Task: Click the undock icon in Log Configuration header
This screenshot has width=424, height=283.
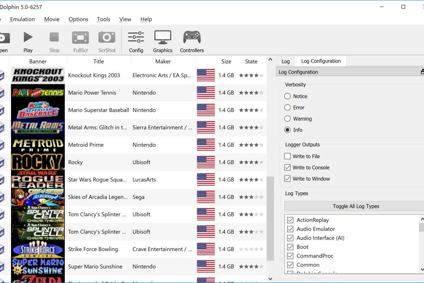Action: (x=422, y=72)
